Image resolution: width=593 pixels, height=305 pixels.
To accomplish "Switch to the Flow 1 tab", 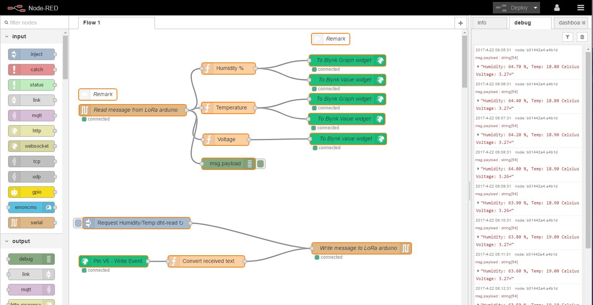I will [x=117, y=23].
